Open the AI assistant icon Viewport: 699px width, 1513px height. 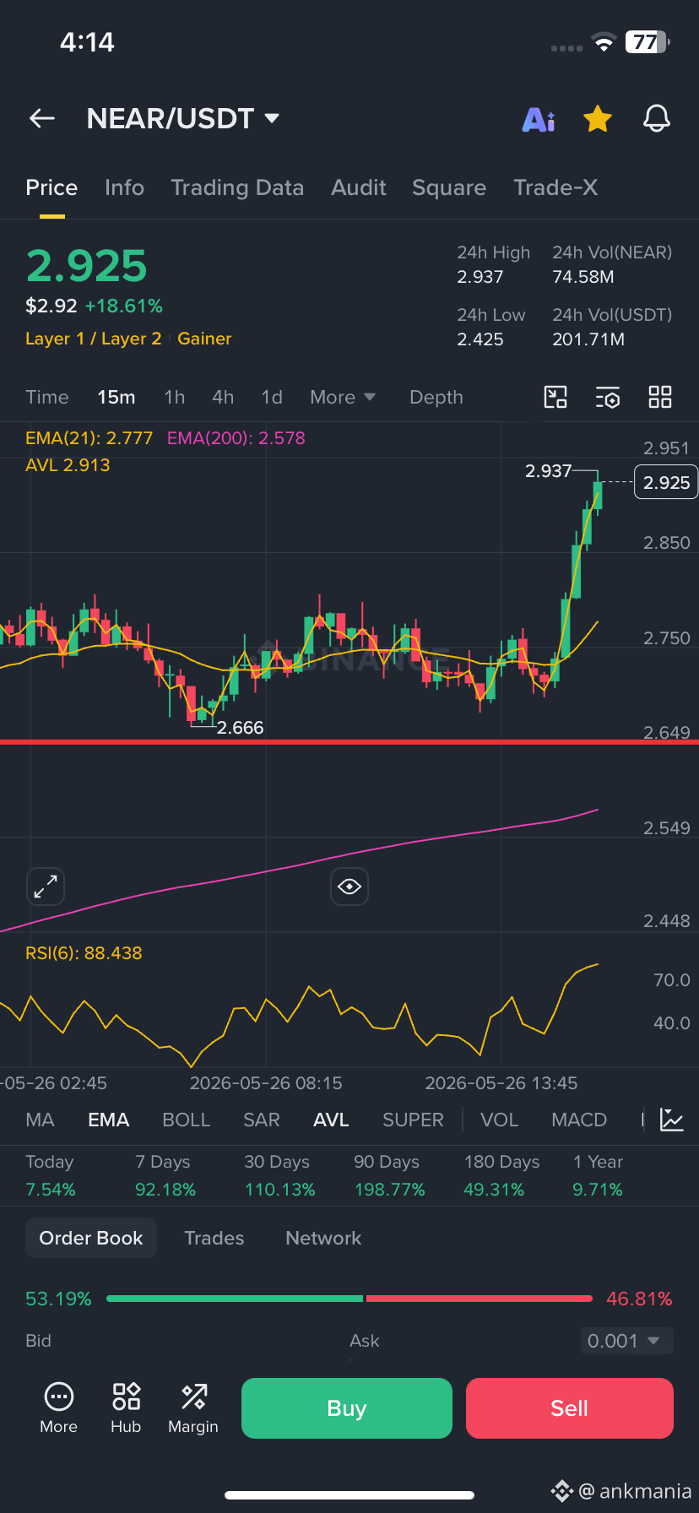pyautogui.click(x=539, y=120)
